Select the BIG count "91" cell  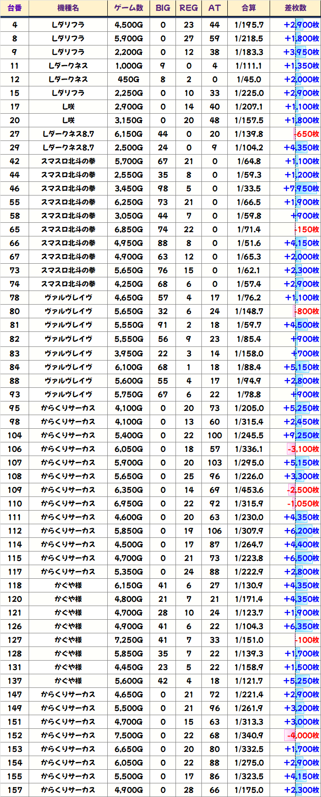tap(163, 325)
